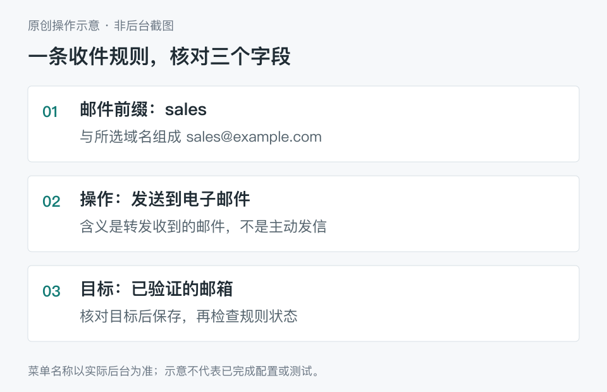Select the 目标：已验证的邮箱 heading

156,289
